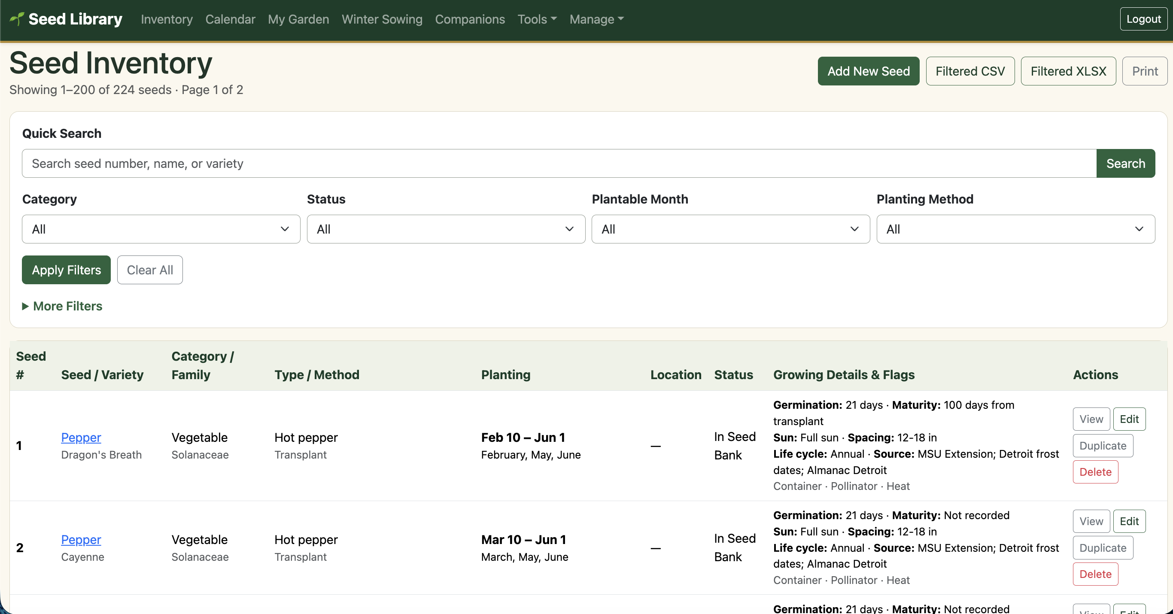Edit seed 2 Cayenne

click(1129, 521)
